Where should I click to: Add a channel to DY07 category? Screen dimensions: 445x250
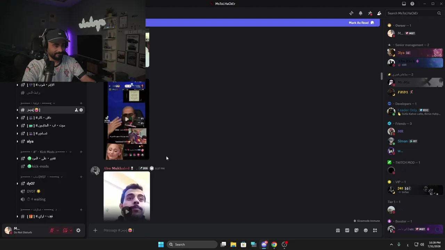[81, 177]
